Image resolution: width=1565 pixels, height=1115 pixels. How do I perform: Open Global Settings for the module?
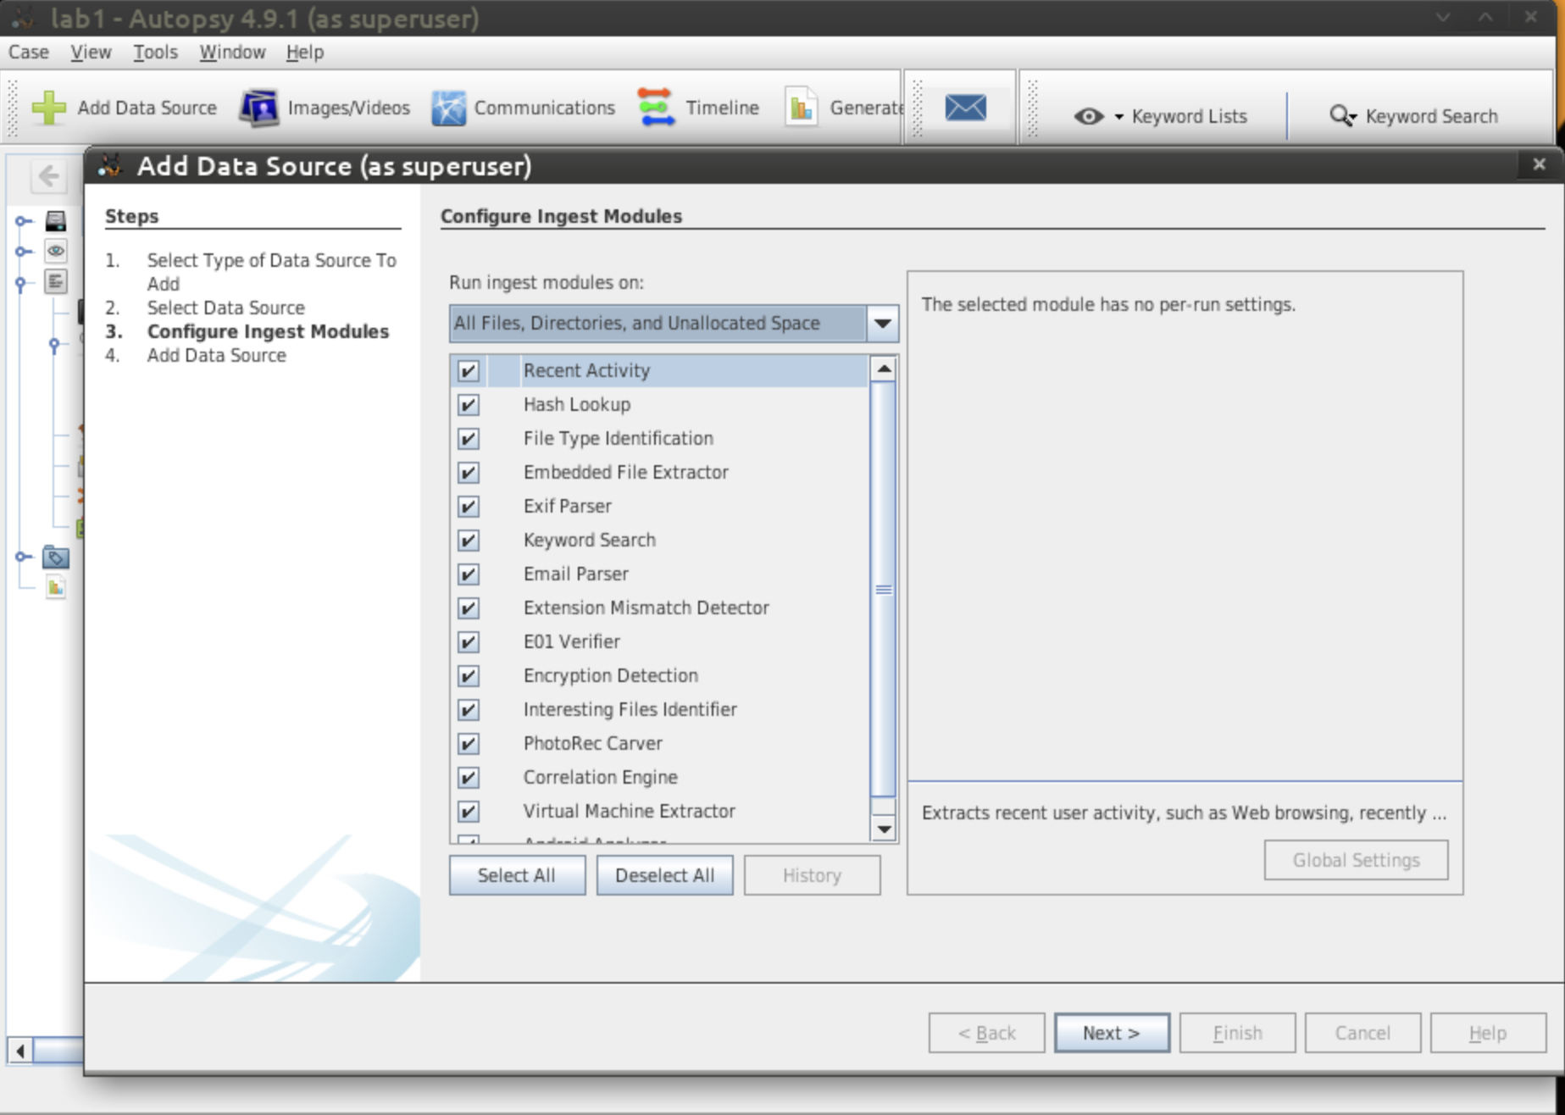[x=1356, y=860]
